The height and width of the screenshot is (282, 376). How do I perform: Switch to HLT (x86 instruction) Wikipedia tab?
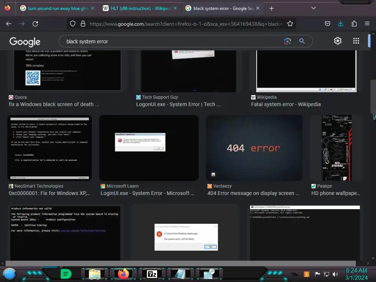point(140,8)
